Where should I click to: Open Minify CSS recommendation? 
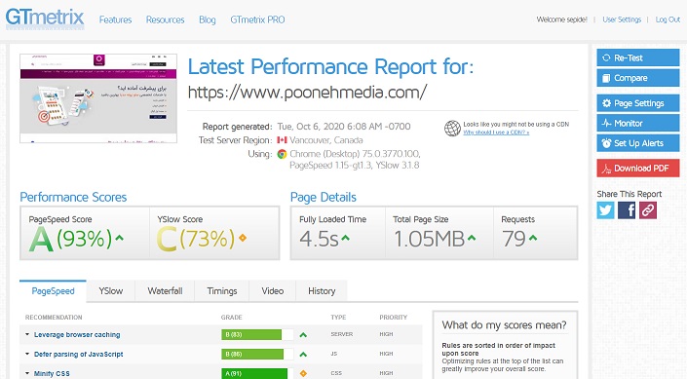point(52,374)
